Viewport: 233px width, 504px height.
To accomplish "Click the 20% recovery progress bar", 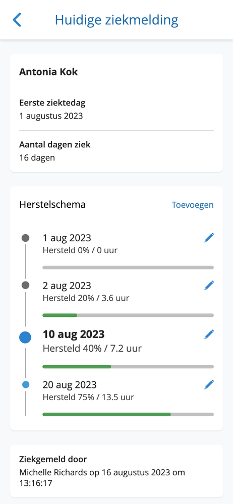I will (x=128, y=315).
